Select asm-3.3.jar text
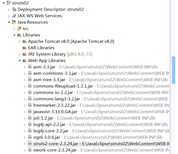This screenshot has height=154, width=178. point(44,67)
